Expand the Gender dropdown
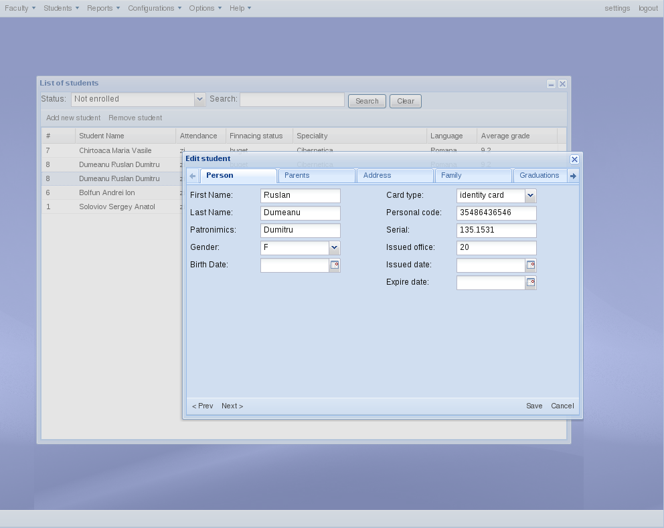 [334, 248]
